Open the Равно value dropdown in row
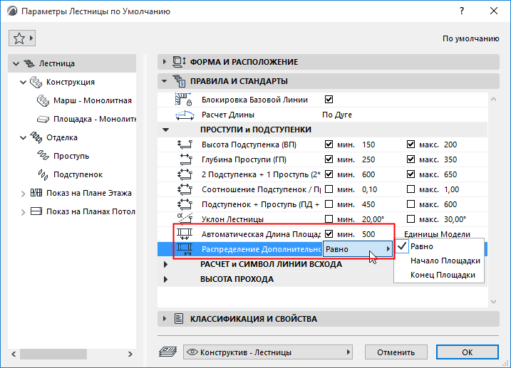This screenshot has height=368, width=511. coord(358,249)
